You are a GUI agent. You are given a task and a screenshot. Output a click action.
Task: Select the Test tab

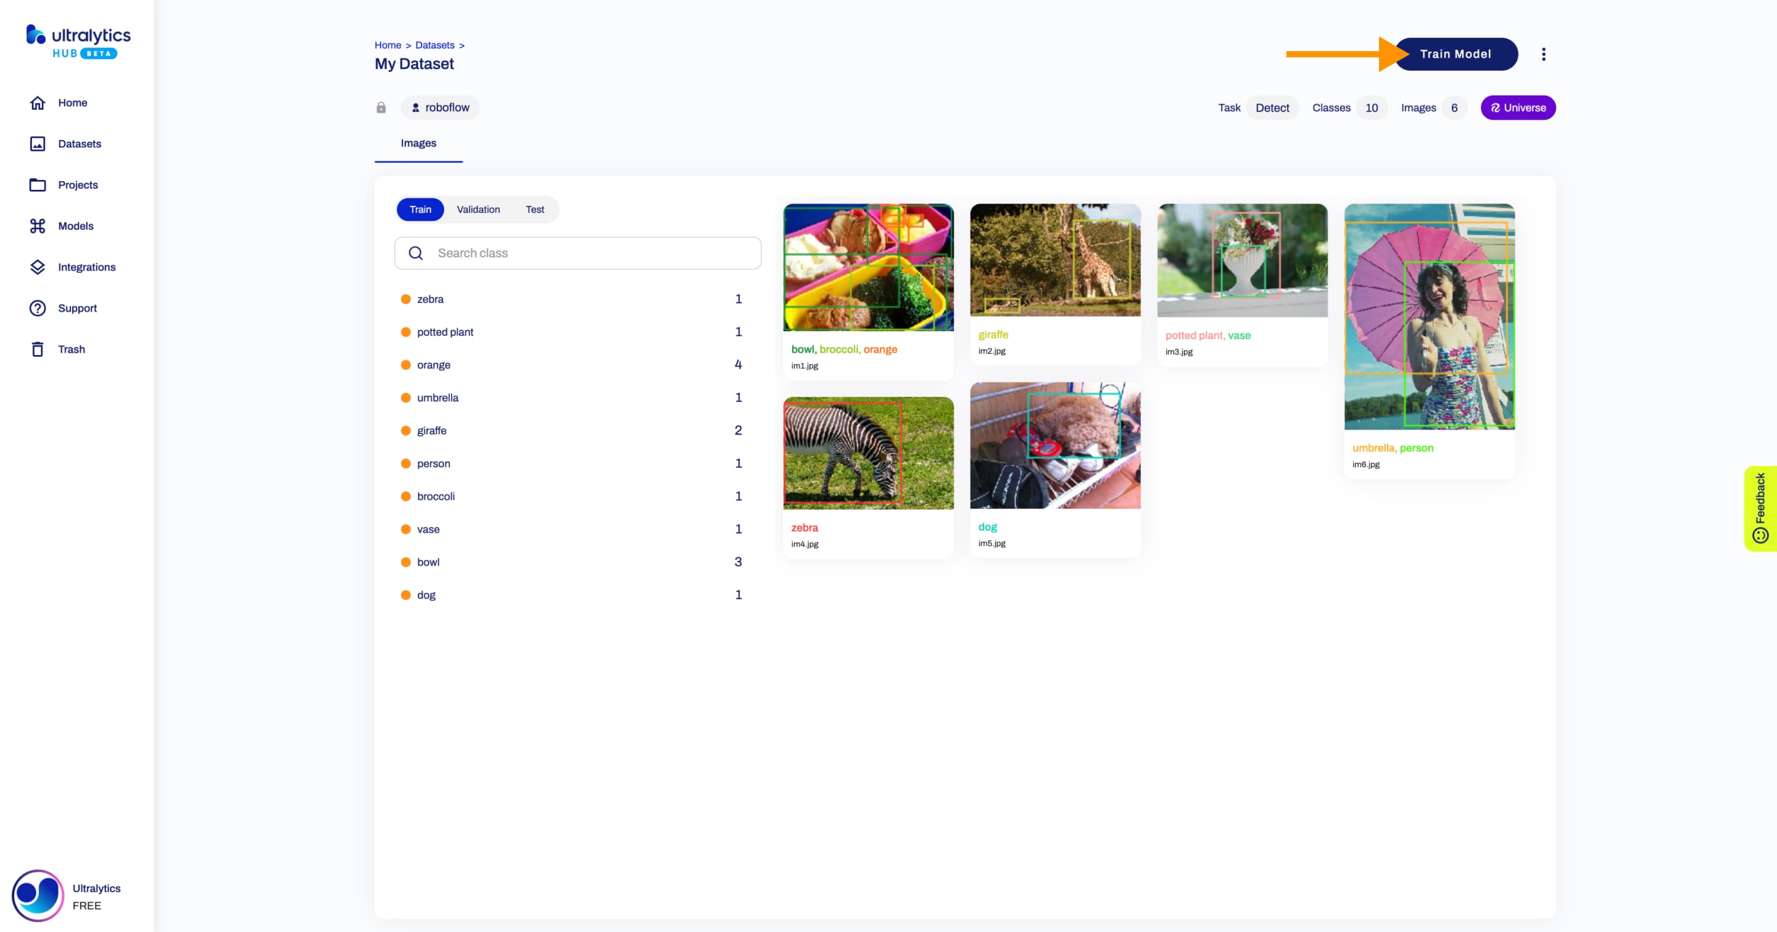pos(535,209)
